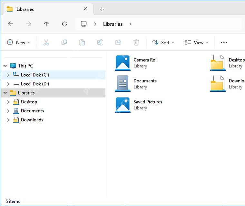Click the Rename icon in toolbar

click(100, 42)
